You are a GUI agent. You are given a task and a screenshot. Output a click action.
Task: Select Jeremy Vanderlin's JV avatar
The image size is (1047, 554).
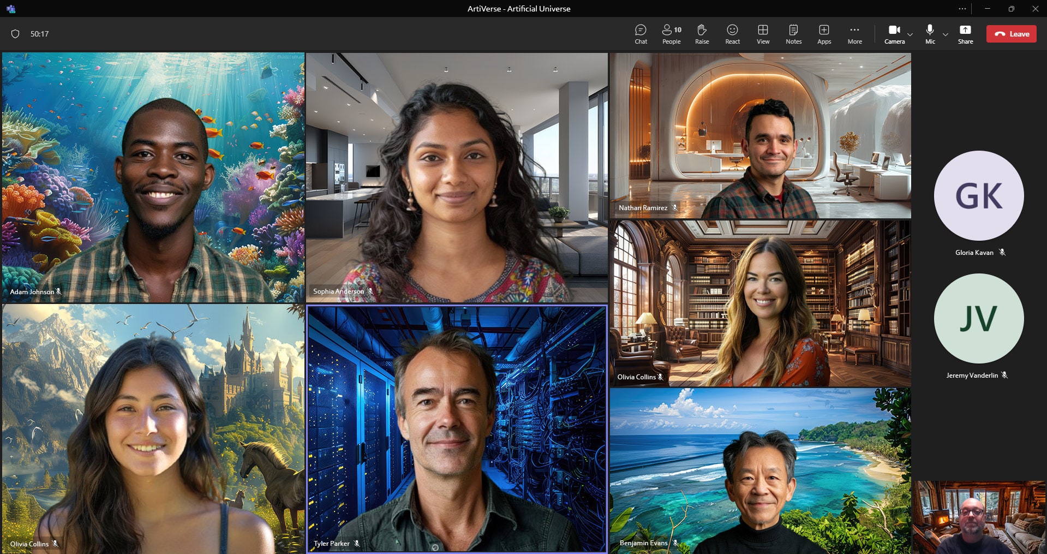[979, 318]
